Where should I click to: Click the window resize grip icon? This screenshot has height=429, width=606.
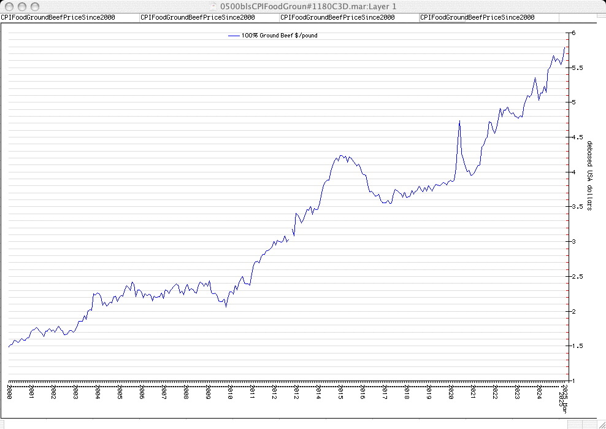[601, 425]
